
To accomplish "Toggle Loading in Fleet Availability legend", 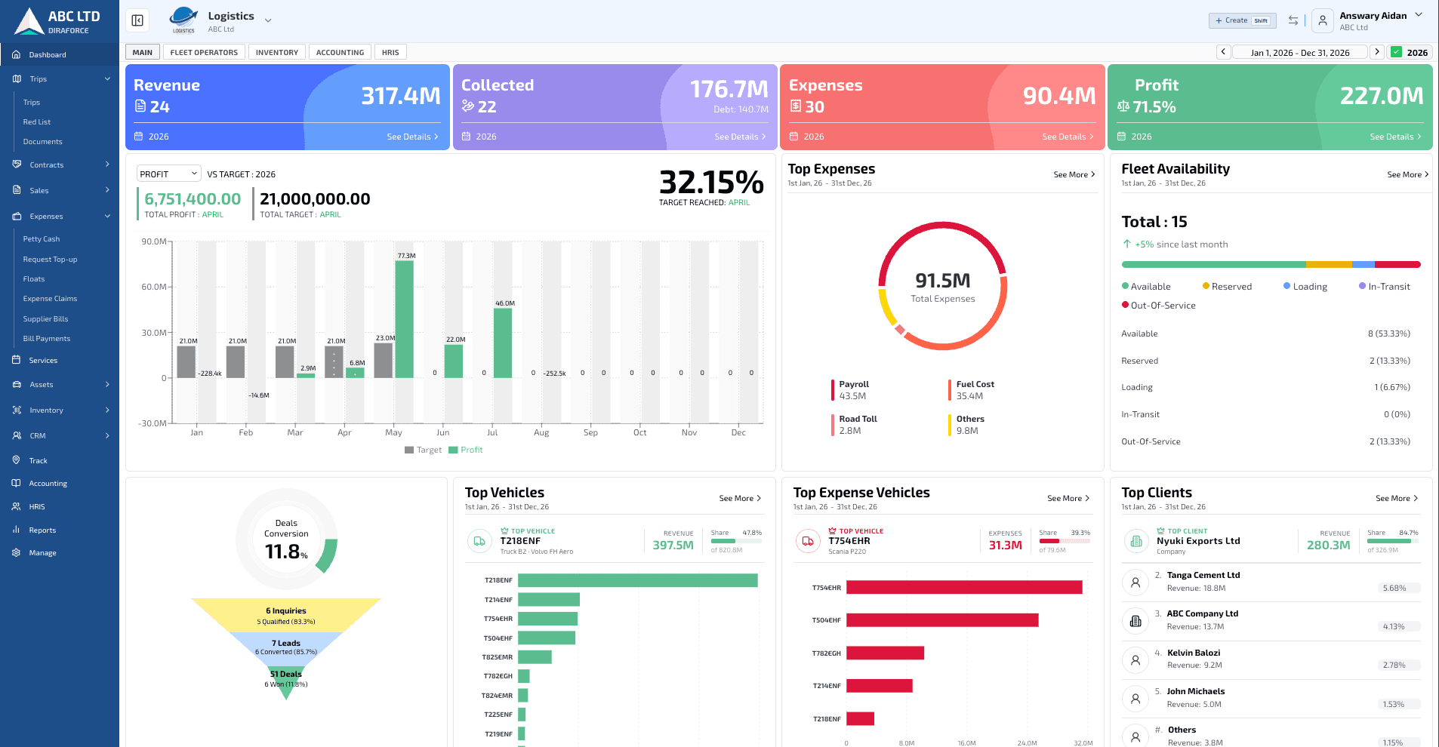I will pyautogui.click(x=1305, y=287).
